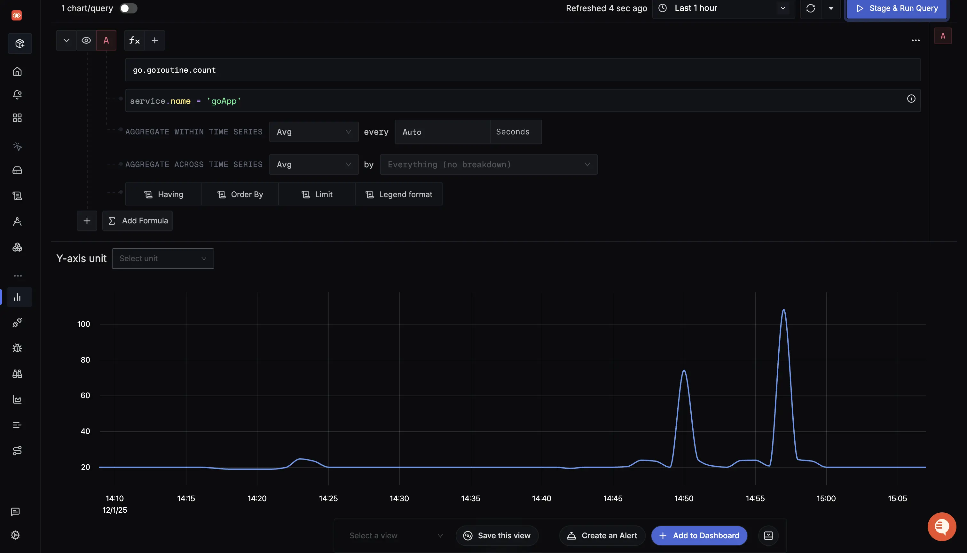This screenshot has height=553, width=967.
Task: Open the Dashboards grid icon in sidebar
Action: coord(17,118)
